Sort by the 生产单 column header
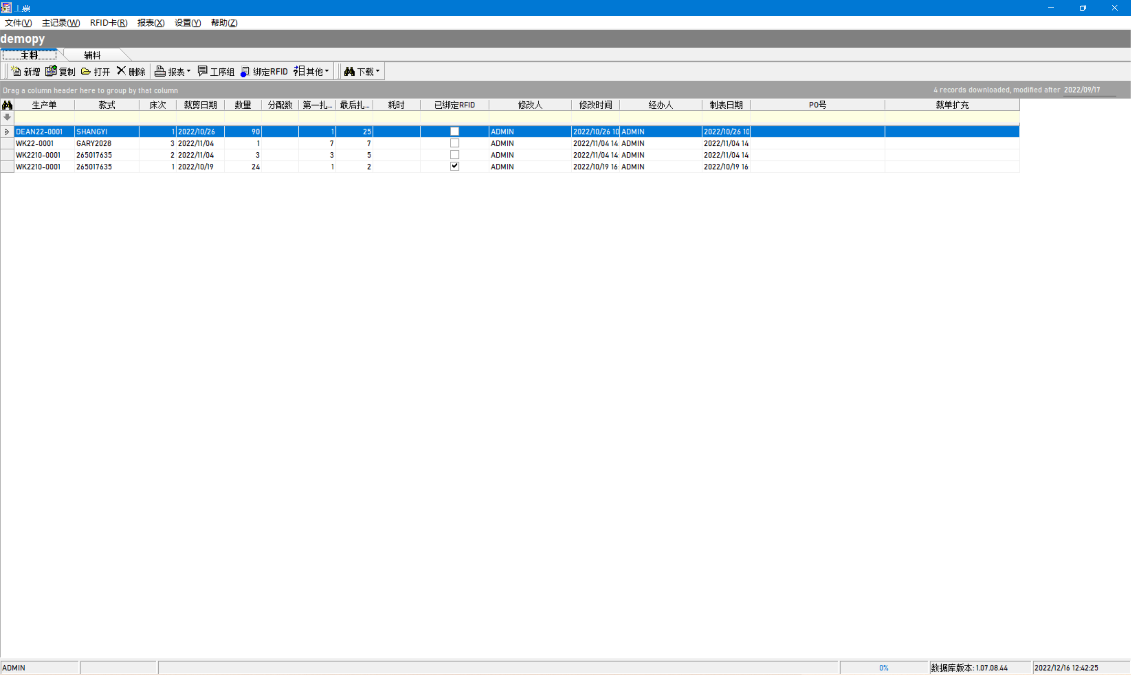 44,105
